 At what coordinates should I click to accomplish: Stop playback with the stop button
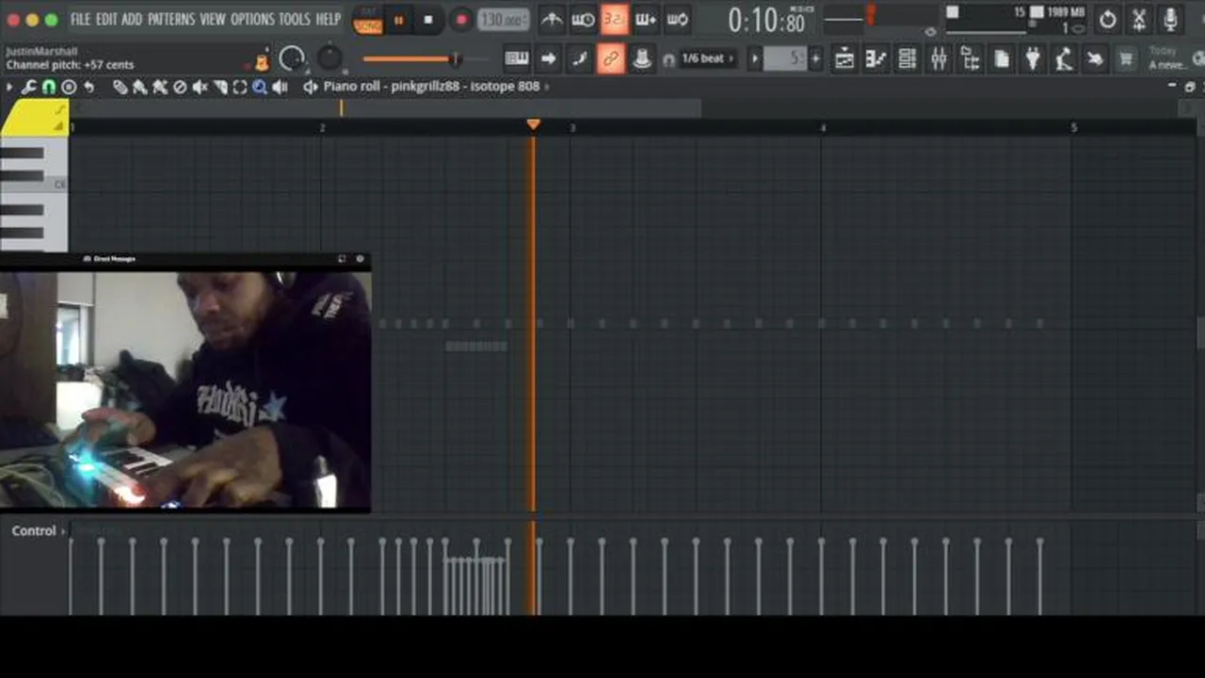coord(428,20)
